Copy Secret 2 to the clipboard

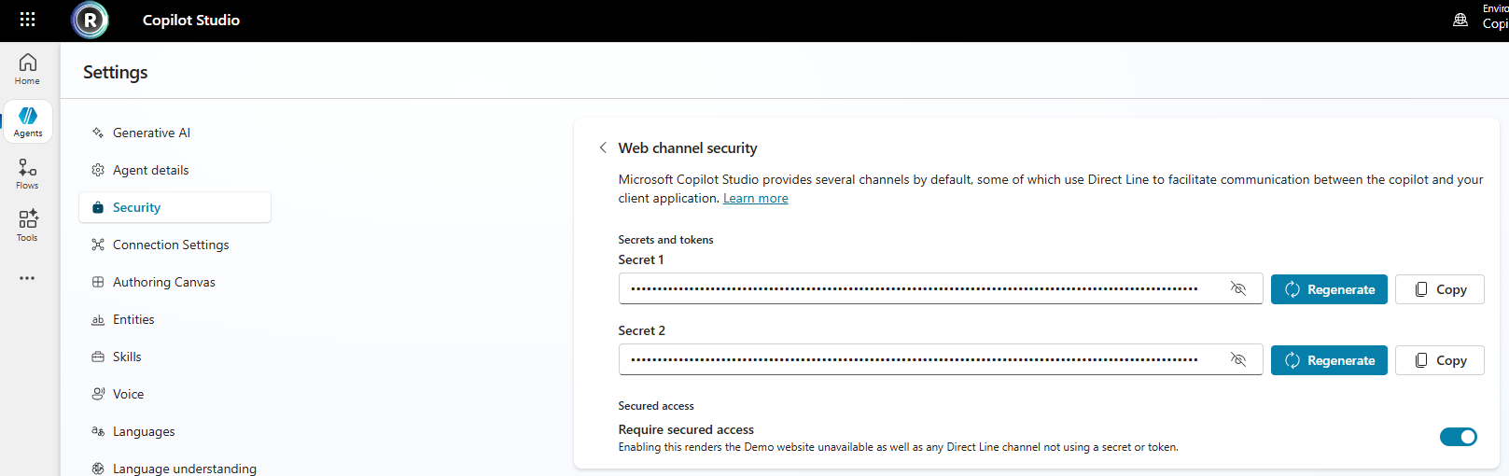coord(1439,360)
